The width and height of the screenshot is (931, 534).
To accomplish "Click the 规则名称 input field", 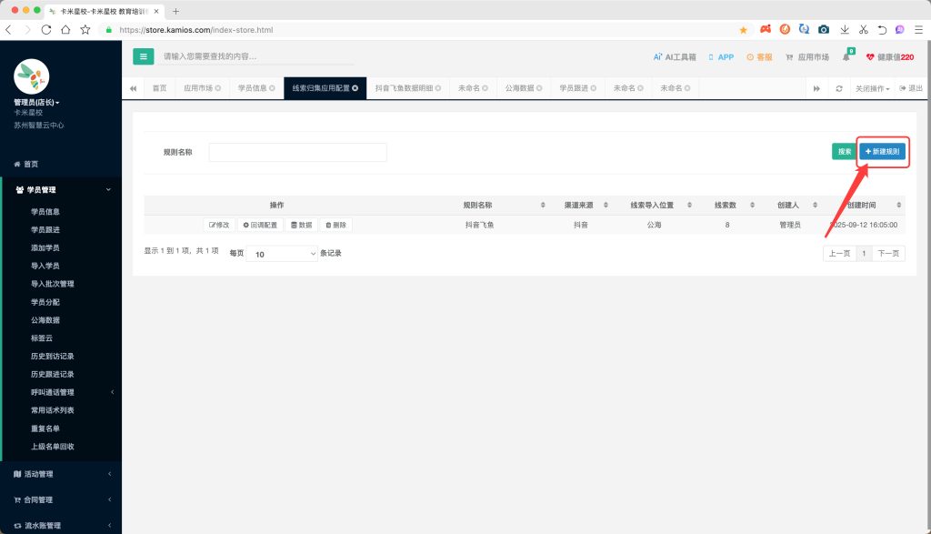I will coord(297,152).
